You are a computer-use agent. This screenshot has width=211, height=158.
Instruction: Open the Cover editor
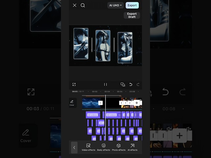pos(72,103)
